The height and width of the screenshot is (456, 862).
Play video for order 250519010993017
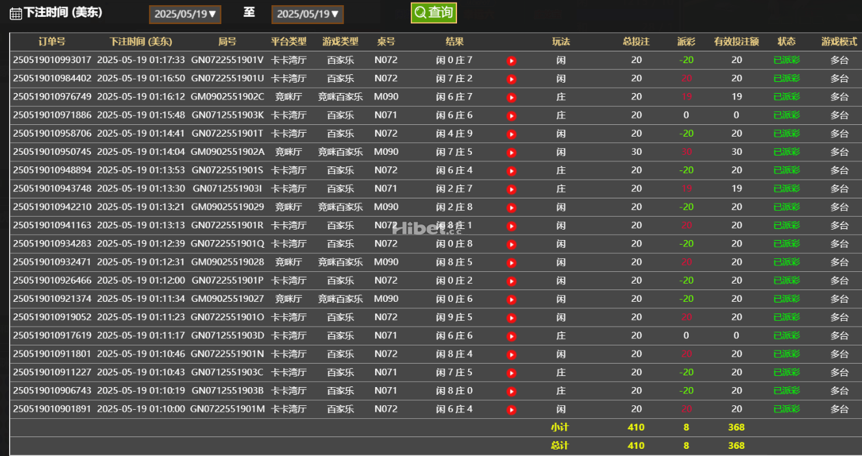coord(512,60)
